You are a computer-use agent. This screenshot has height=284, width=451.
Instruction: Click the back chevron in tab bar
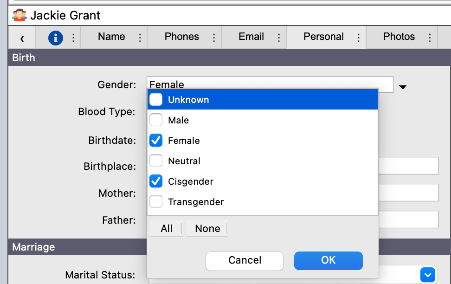click(x=22, y=38)
